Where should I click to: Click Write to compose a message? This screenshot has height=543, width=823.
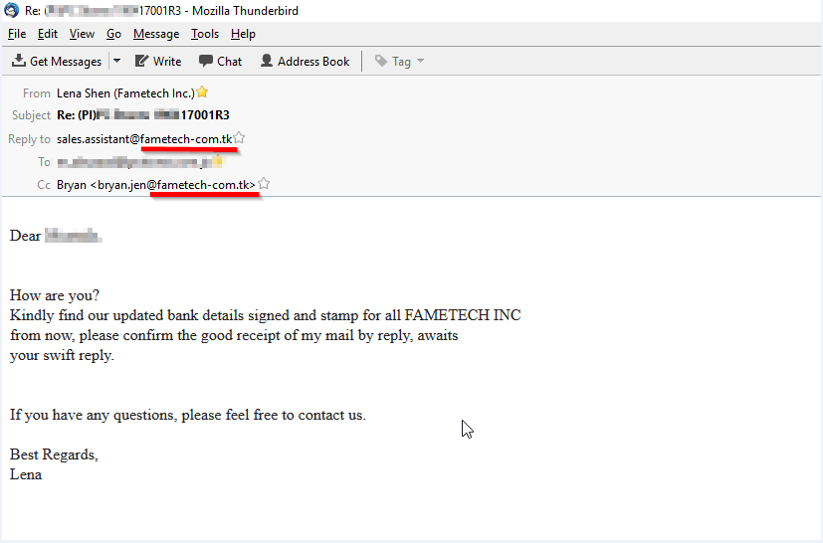[158, 62]
